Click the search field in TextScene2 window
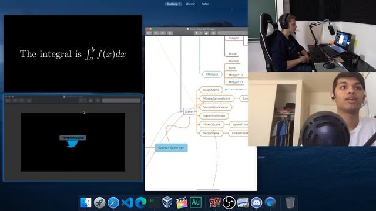The height and width of the screenshot is (211, 376). [121, 101]
